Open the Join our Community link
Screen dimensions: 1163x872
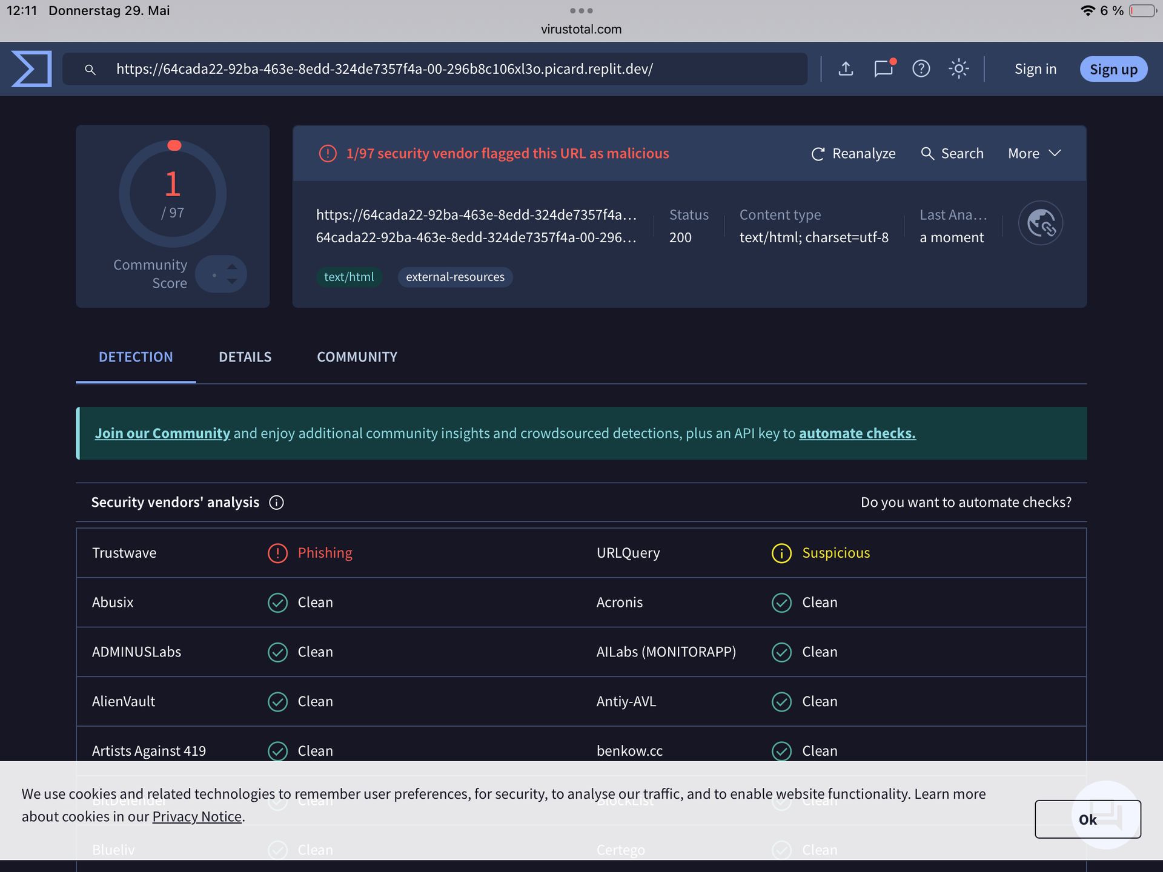162,434
